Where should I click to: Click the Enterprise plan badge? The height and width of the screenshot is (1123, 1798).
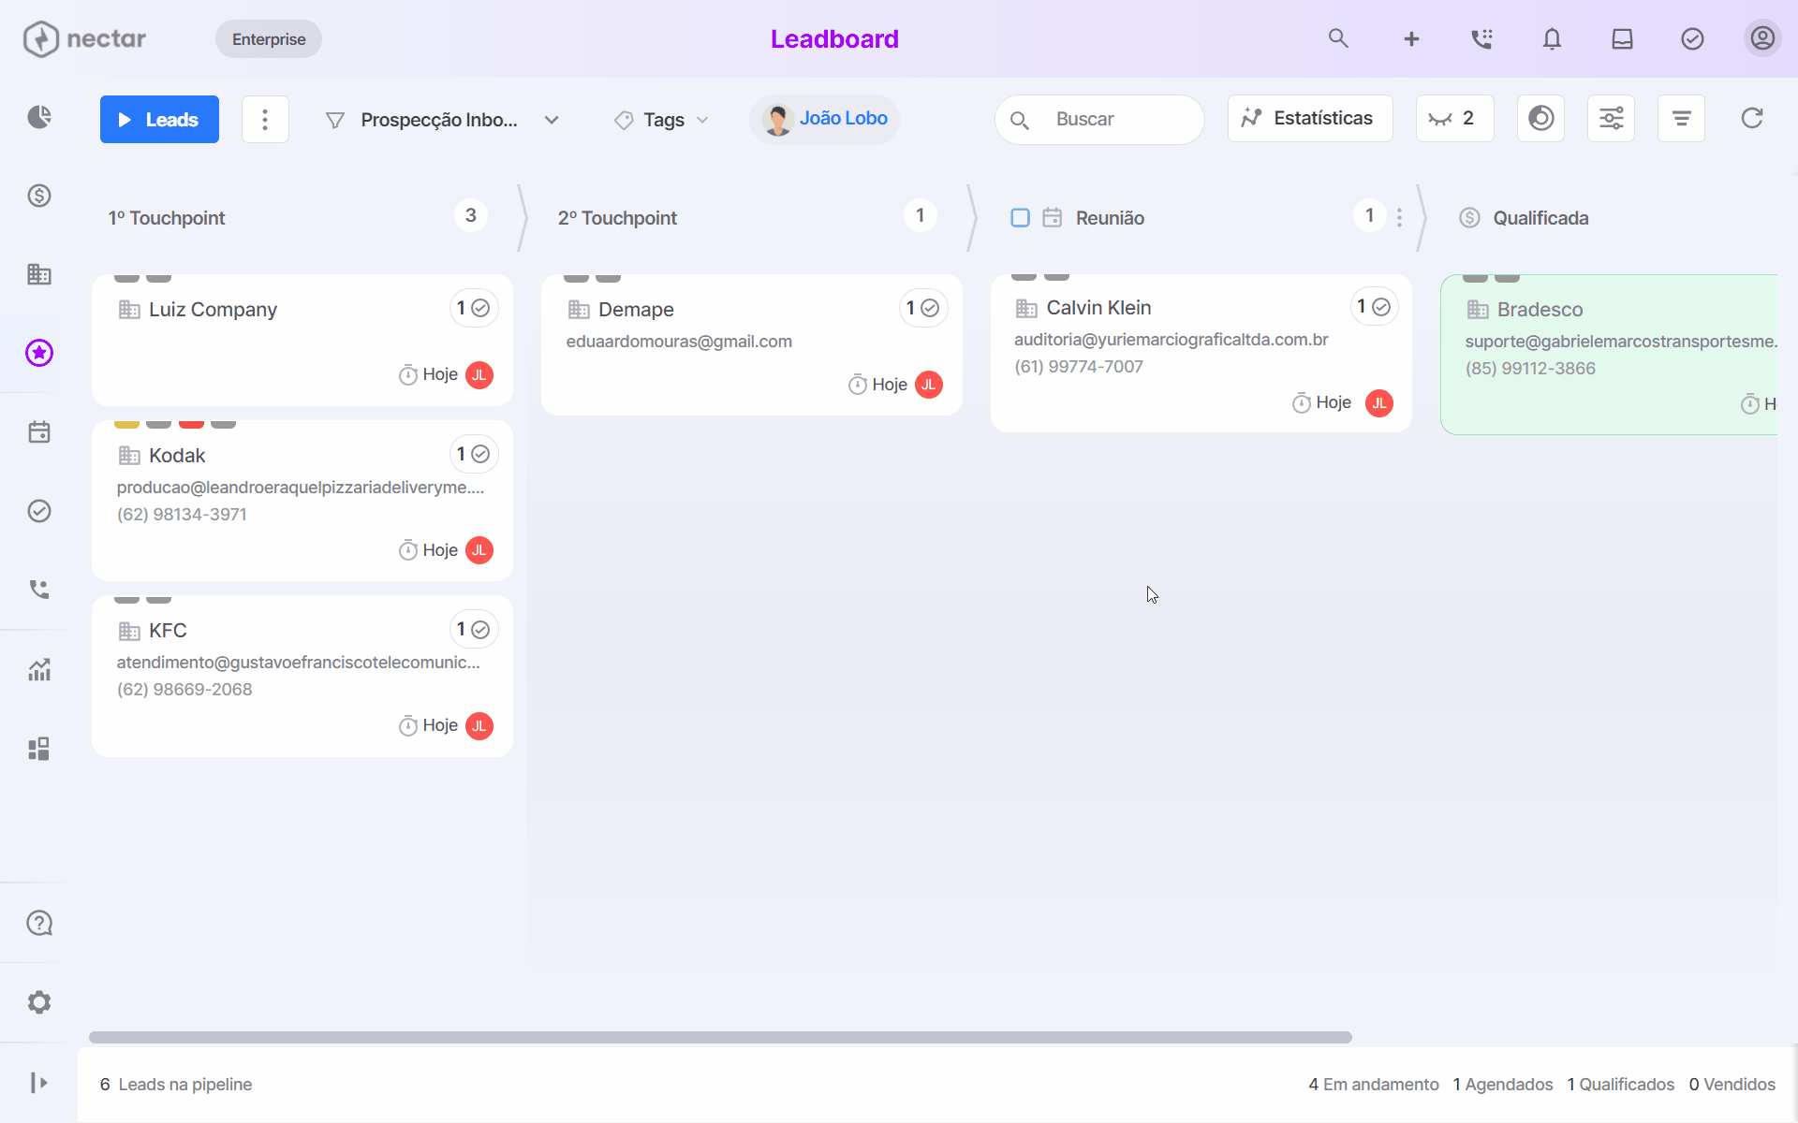pos(269,39)
